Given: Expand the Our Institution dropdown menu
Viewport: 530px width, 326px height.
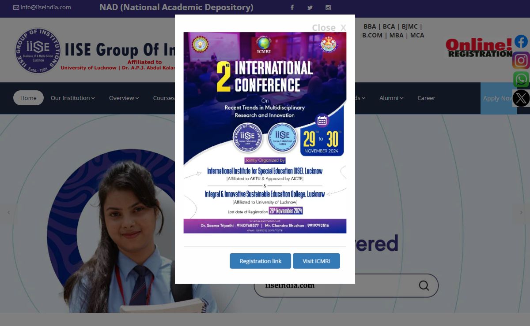Looking at the screenshot, I should (72, 98).
